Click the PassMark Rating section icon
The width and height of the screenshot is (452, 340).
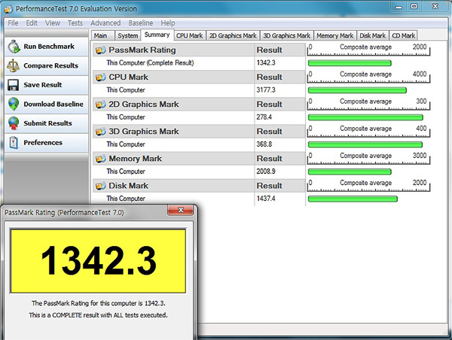tap(101, 50)
